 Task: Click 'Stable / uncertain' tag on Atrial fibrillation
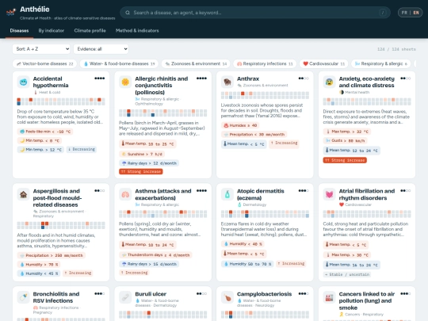347,274
